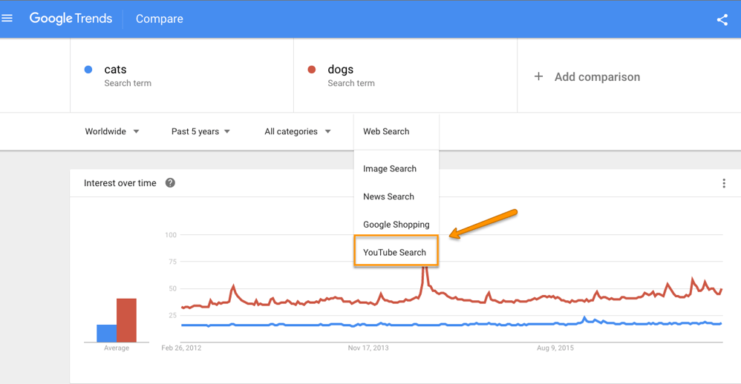Select YouTube Search from the list
Viewport: 741px width, 384px height.
tap(395, 252)
